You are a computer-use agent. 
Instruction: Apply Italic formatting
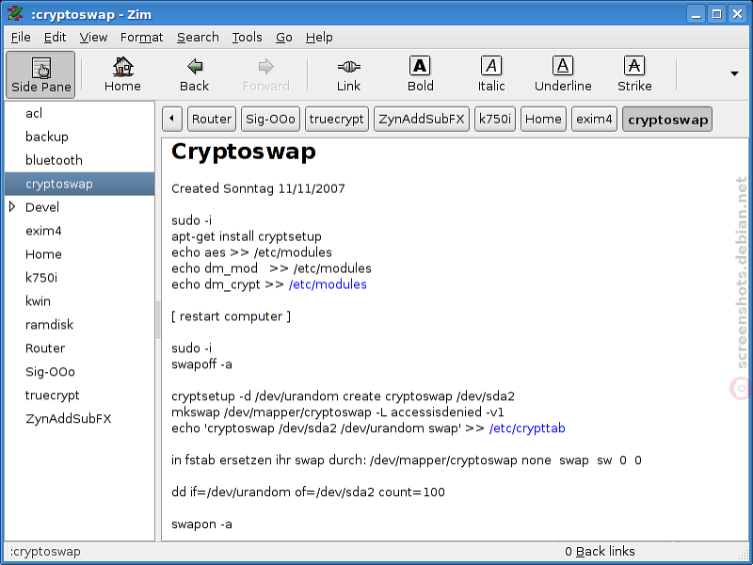[491, 74]
